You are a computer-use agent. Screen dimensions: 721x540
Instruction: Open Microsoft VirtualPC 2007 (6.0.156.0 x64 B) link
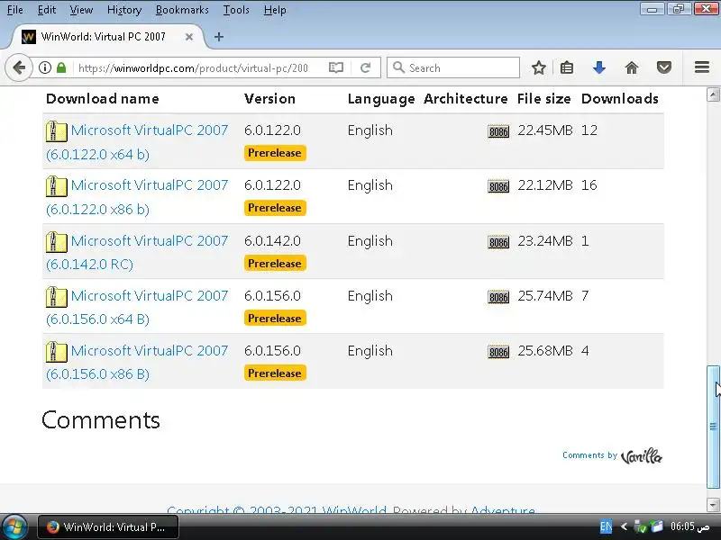point(137,307)
